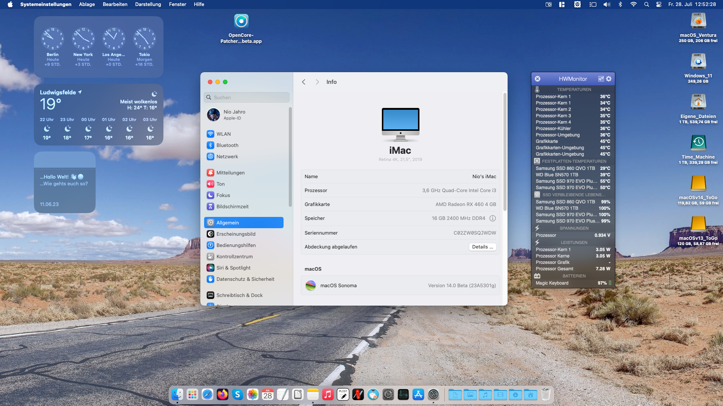Open HWMonitor settings gear
The height and width of the screenshot is (406, 723).
[609, 79]
